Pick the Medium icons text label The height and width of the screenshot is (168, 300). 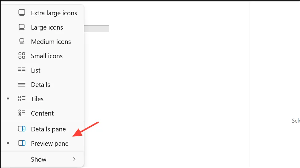51,42
